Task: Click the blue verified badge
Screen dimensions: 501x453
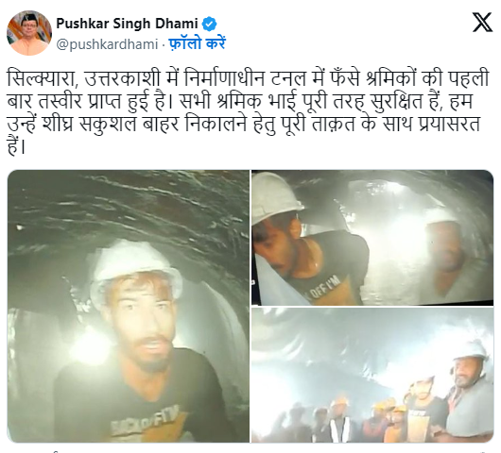Action: (210, 24)
